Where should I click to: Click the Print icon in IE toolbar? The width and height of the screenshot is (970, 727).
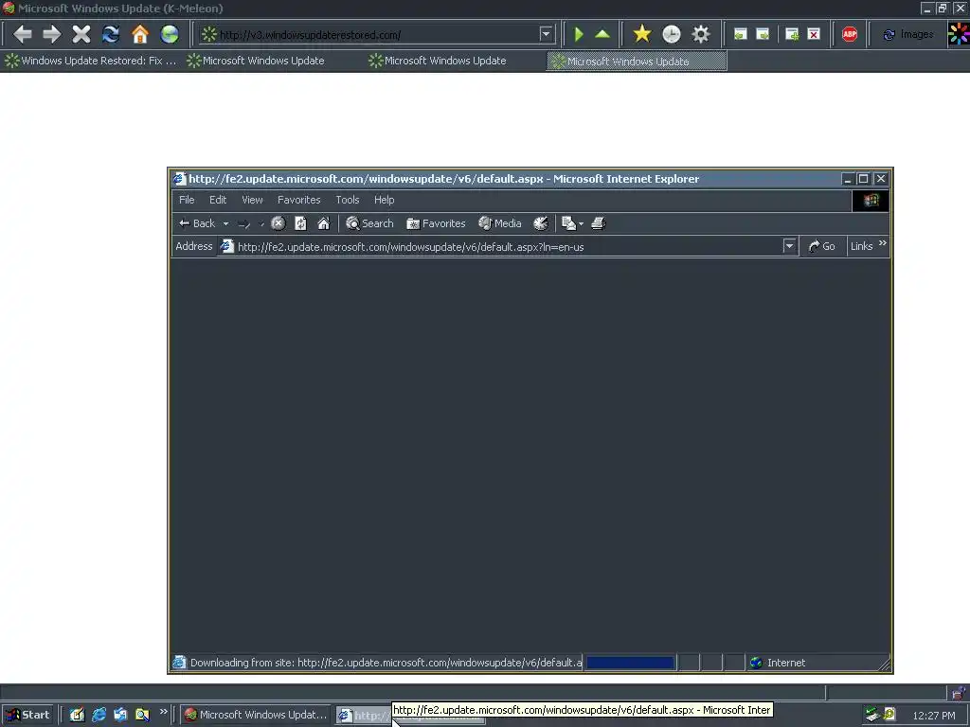pyautogui.click(x=599, y=223)
